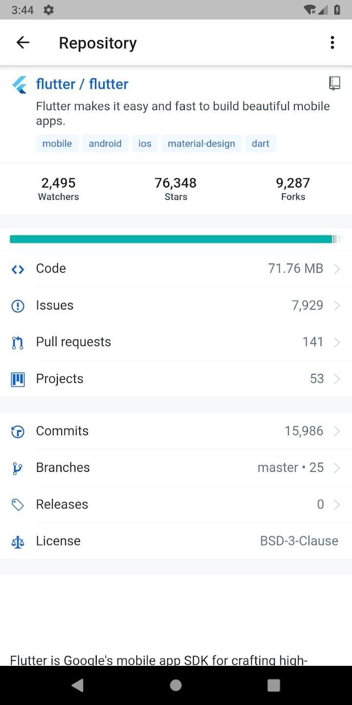This screenshot has width=352, height=705.
Task: Expand the Branches row showing master
Action: [337, 468]
